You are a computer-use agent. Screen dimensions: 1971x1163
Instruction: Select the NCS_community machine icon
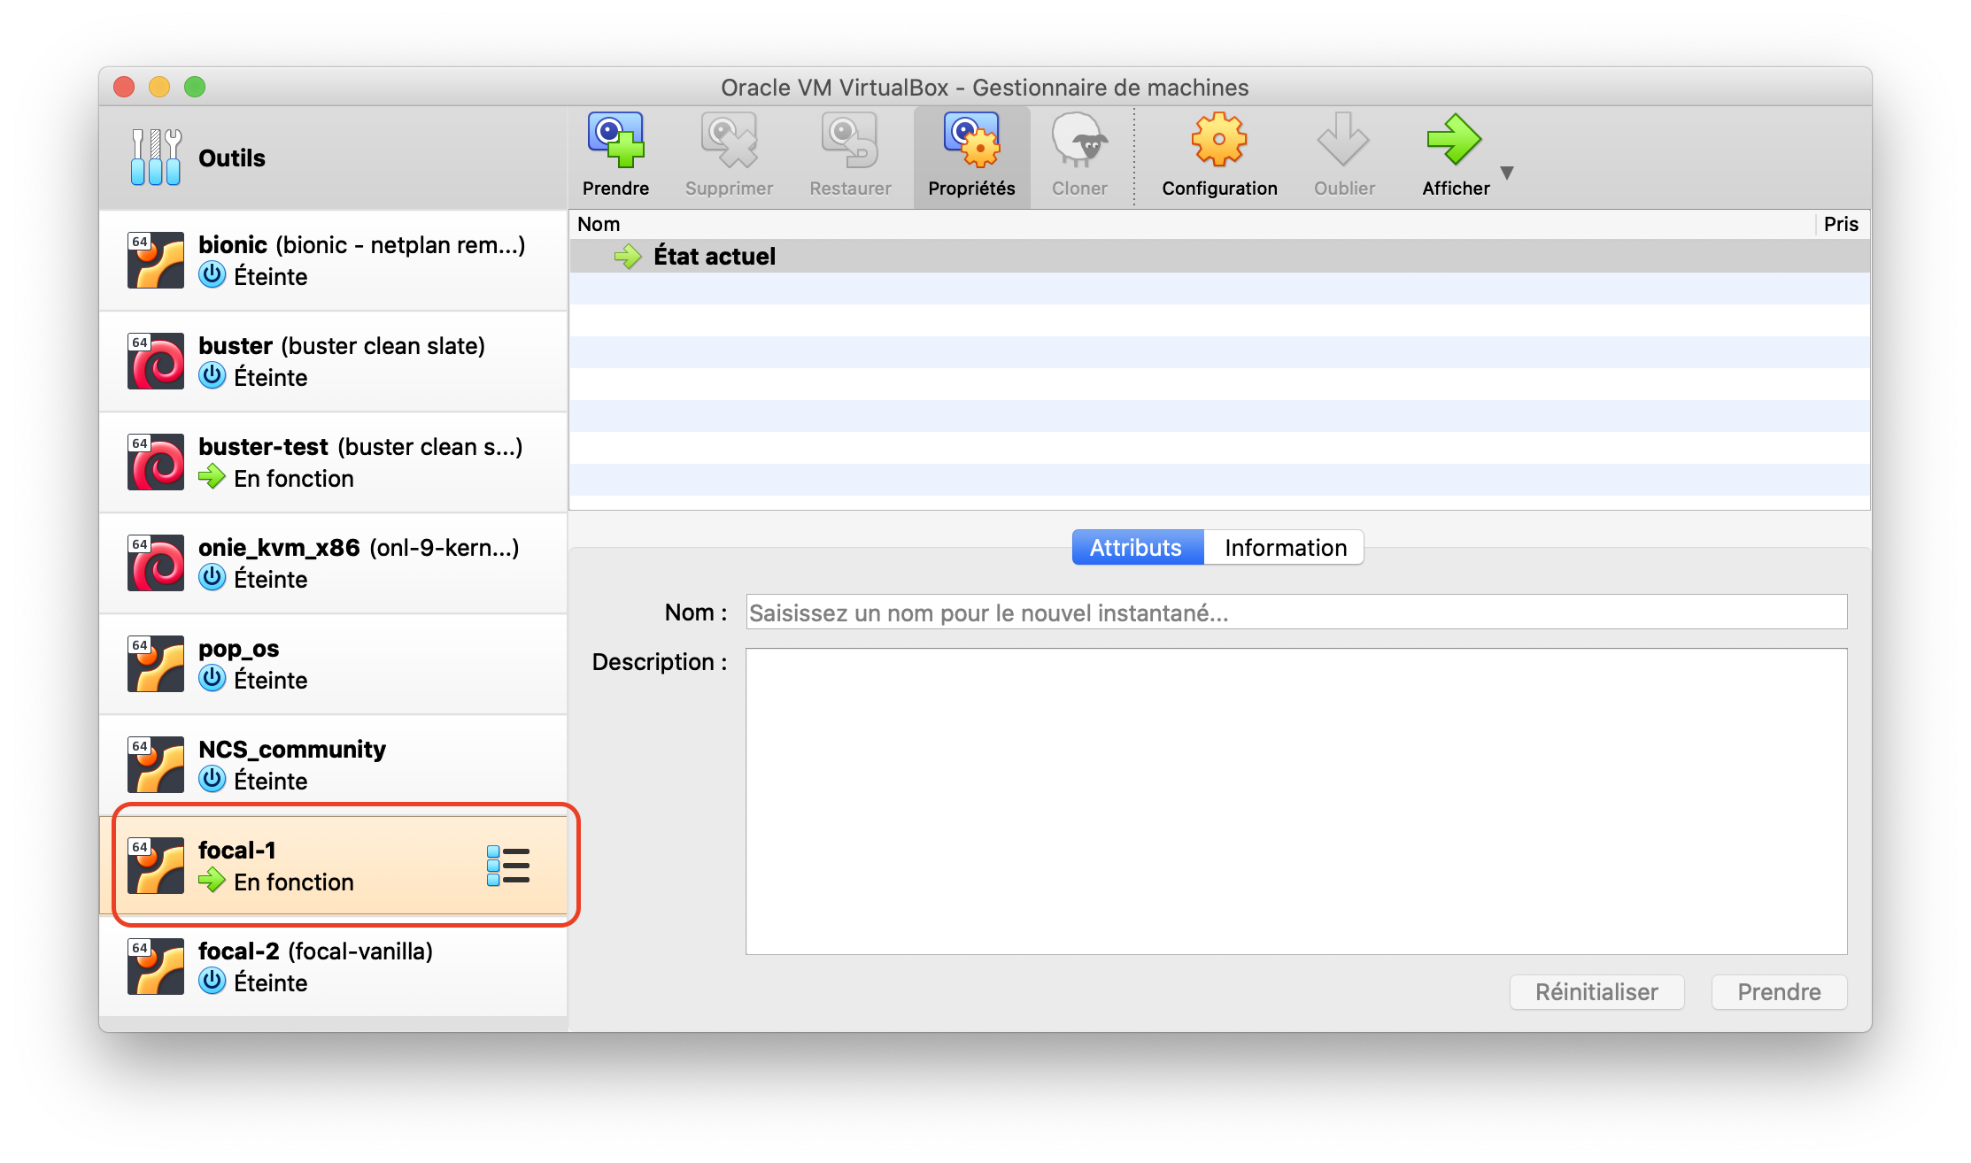point(156,765)
